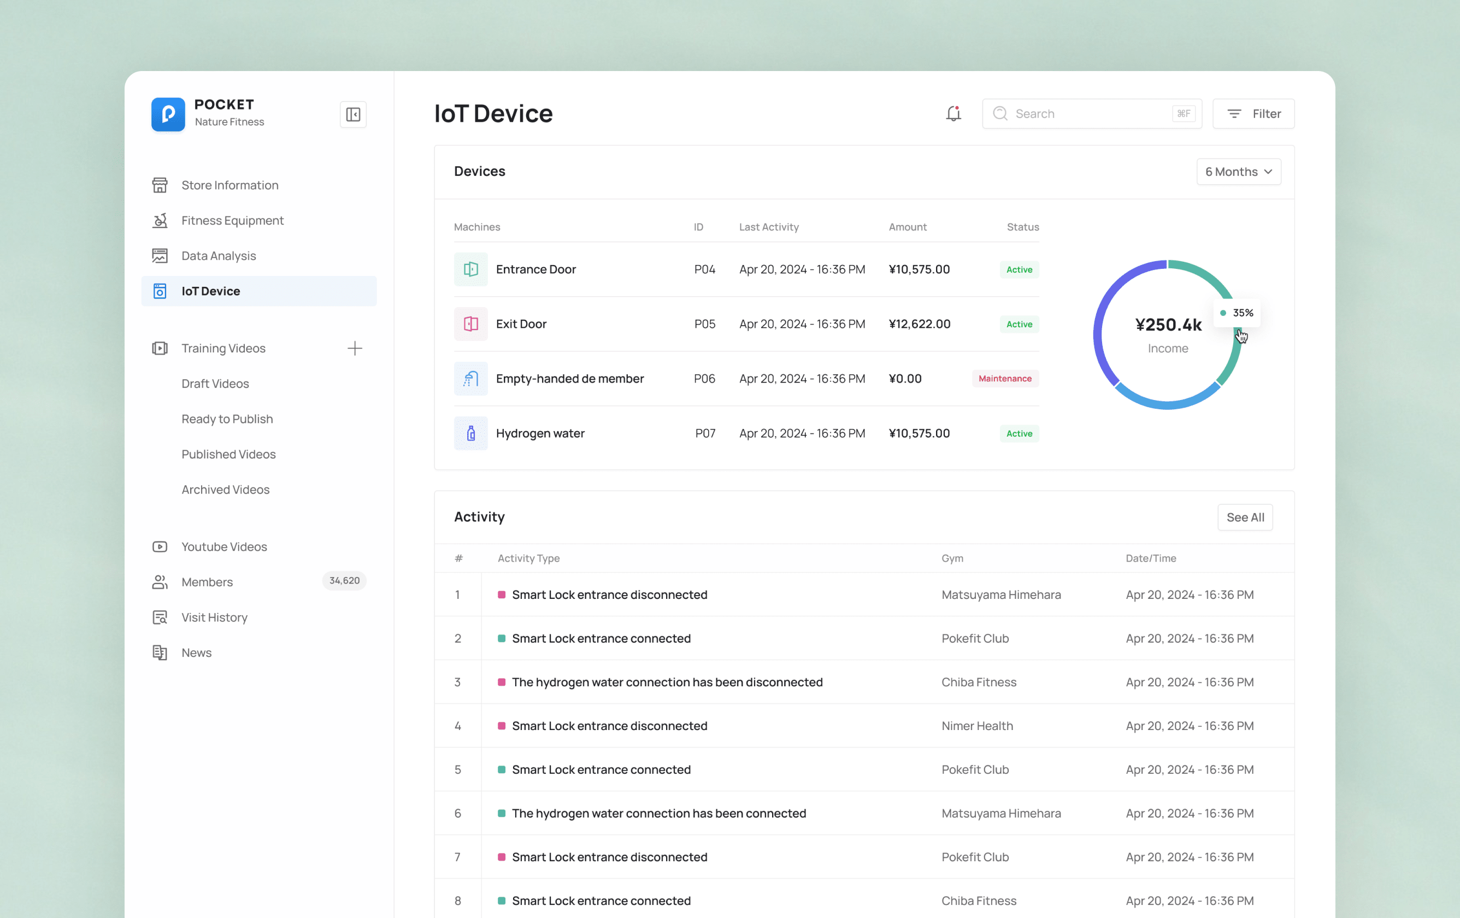Click 'Smart Lock entrance disconnected' in row 7

[x=609, y=857]
